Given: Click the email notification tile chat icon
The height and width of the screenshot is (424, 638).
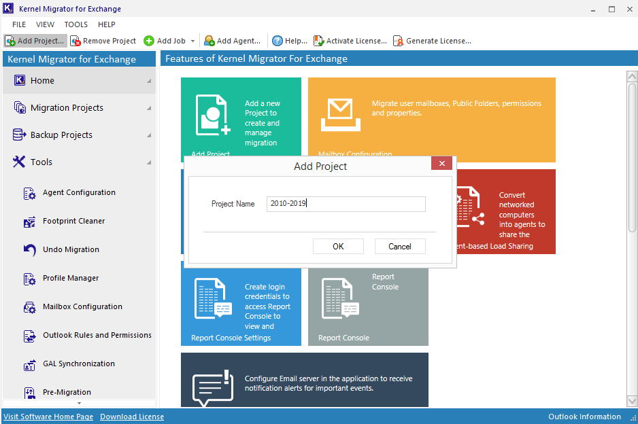Looking at the screenshot, I should click(213, 388).
